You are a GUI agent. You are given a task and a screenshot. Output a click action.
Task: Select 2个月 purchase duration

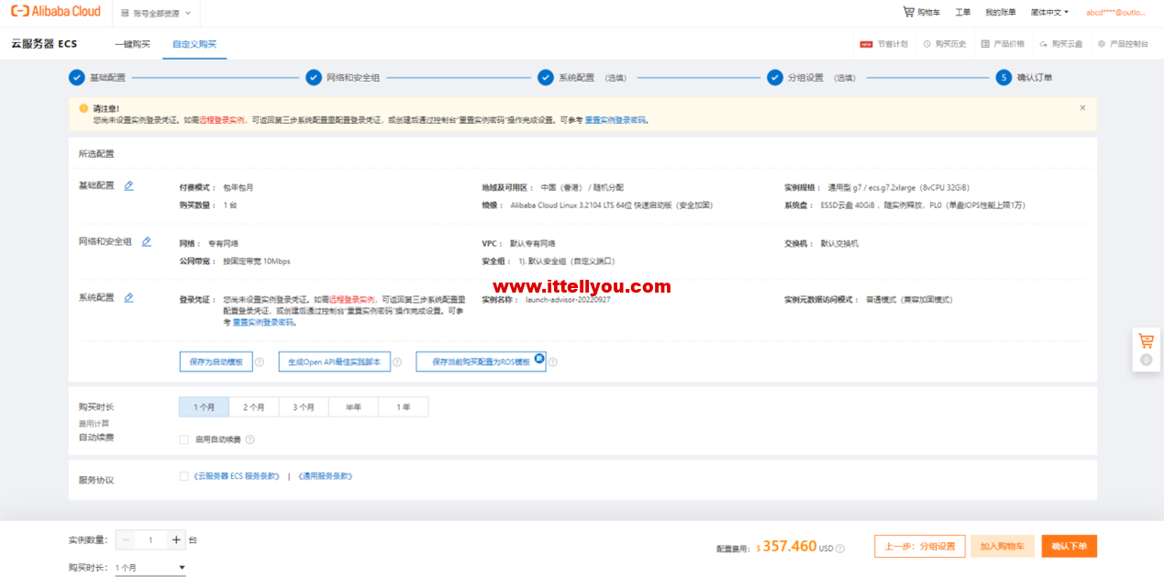(x=254, y=407)
